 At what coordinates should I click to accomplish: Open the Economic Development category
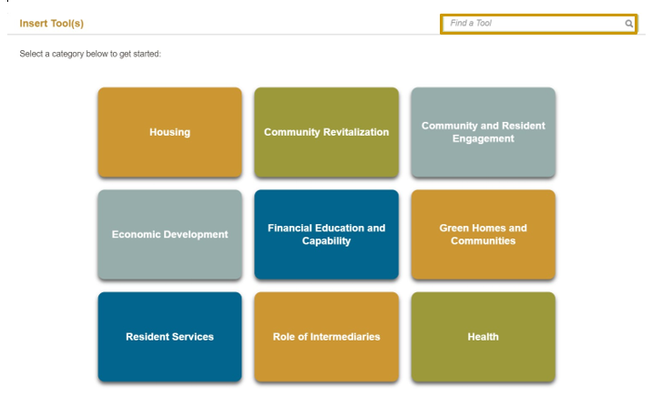tap(169, 234)
